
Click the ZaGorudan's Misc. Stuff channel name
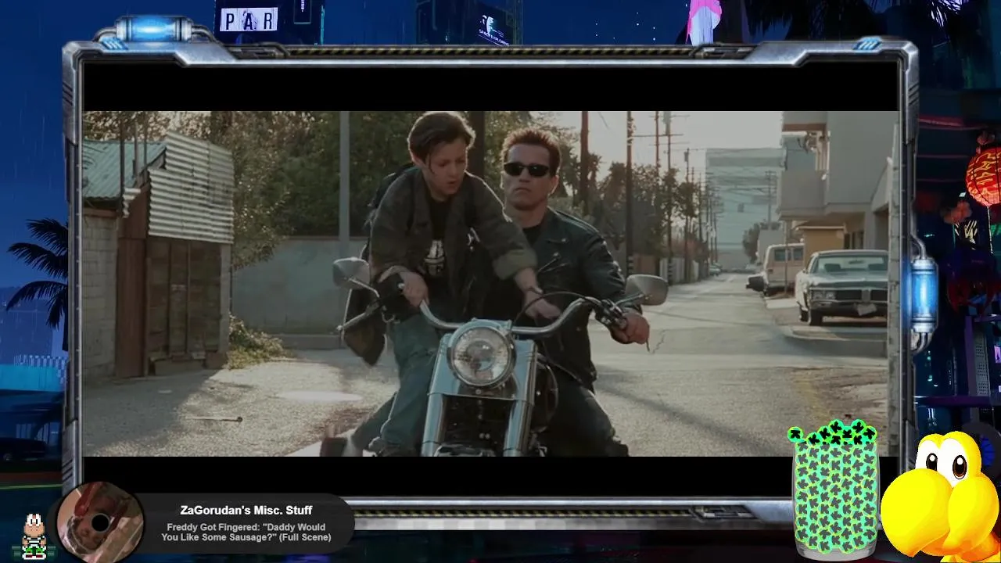coord(246,511)
